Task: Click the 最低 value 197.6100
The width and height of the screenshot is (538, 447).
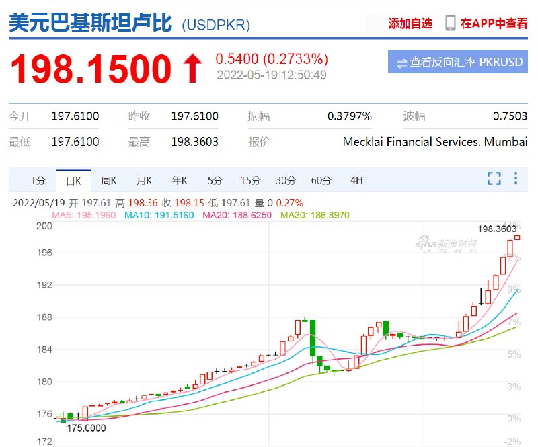Action: (75, 141)
